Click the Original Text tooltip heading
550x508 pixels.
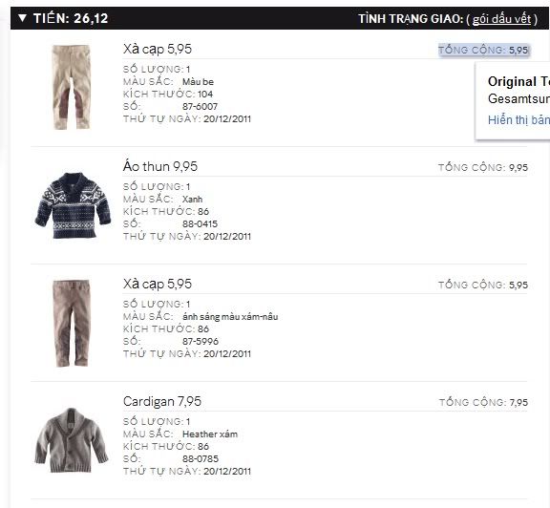pyautogui.click(x=518, y=81)
